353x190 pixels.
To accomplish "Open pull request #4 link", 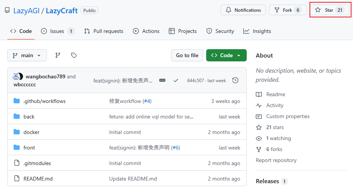I will [x=147, y=101].
